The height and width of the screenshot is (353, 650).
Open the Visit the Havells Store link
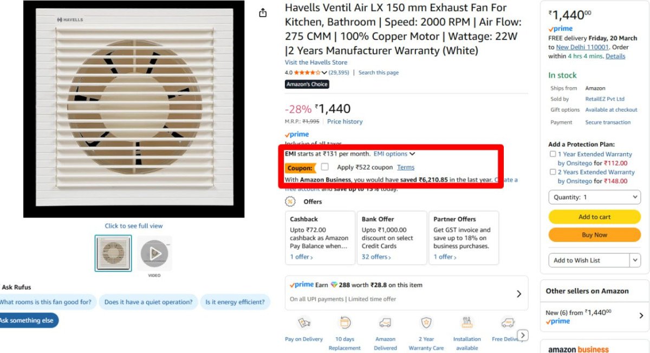coord(316,62)
